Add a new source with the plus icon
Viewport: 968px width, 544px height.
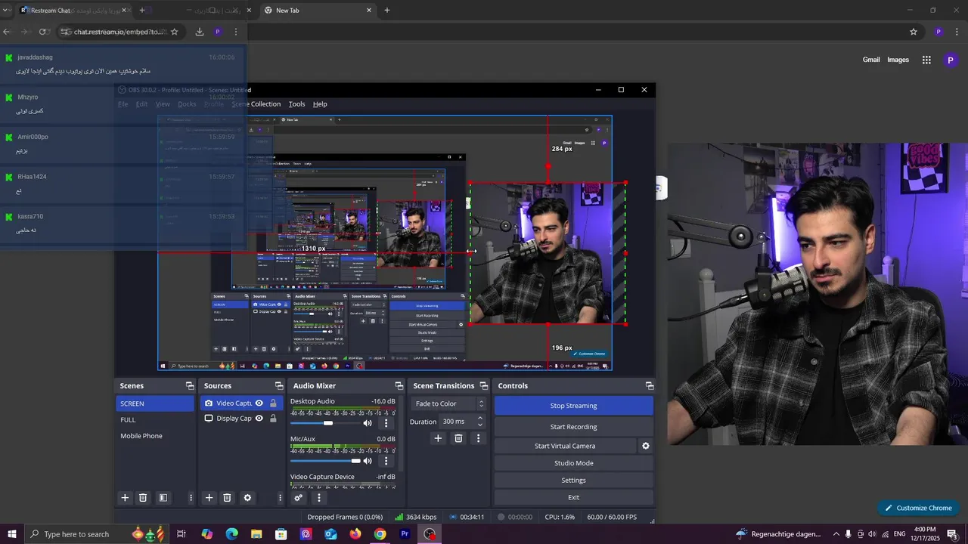pos(209,498)
